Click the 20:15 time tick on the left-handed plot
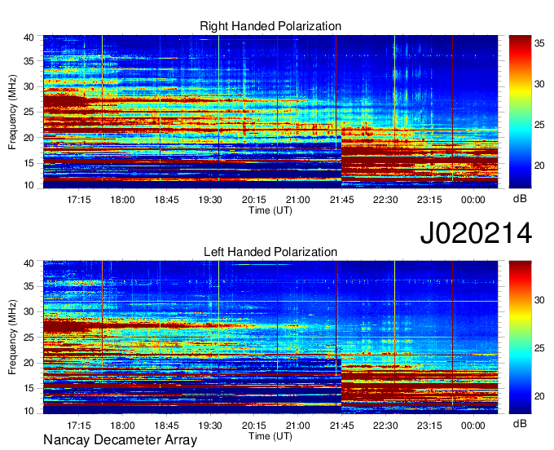The height and width of the screenshot is (450, 554). [x=253, y=426]
